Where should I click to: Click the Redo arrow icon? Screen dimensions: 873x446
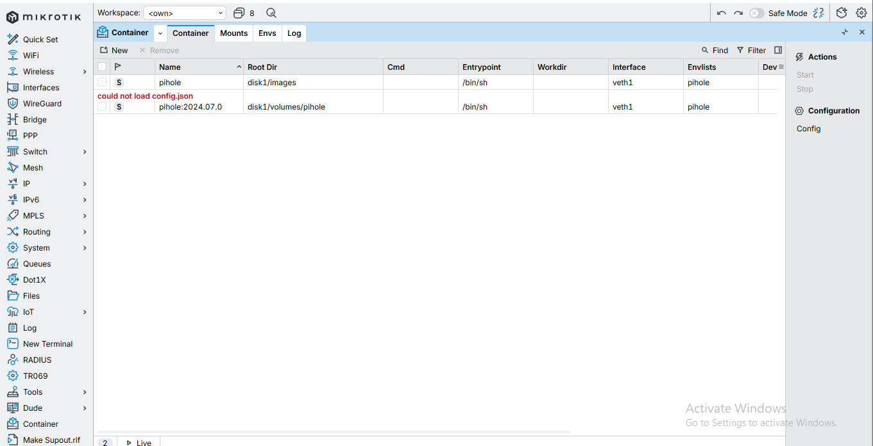(x=738, y=13)
